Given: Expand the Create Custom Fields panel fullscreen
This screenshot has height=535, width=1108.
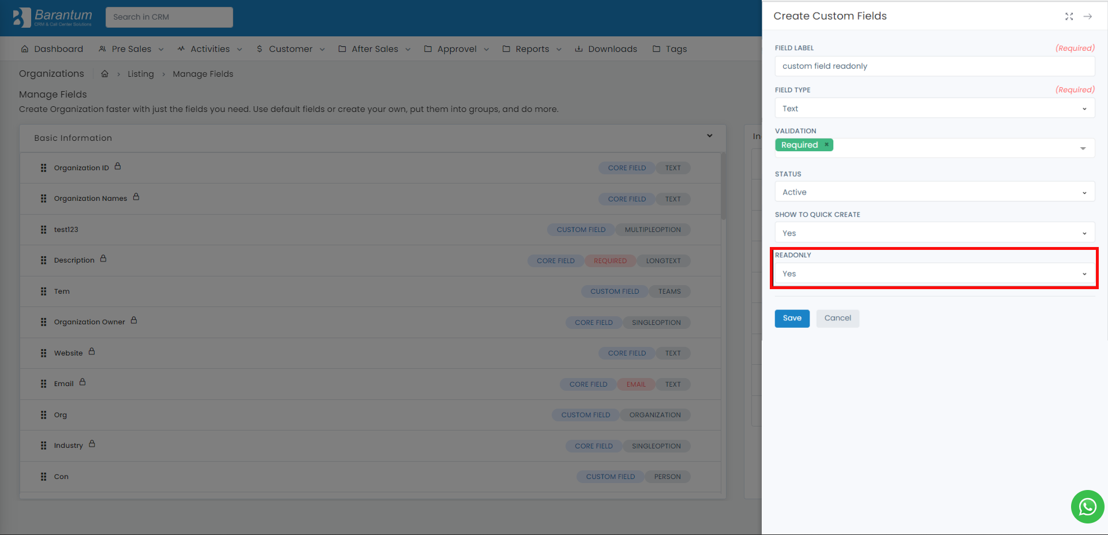Looking at the screenshot, I should 1069,16.
